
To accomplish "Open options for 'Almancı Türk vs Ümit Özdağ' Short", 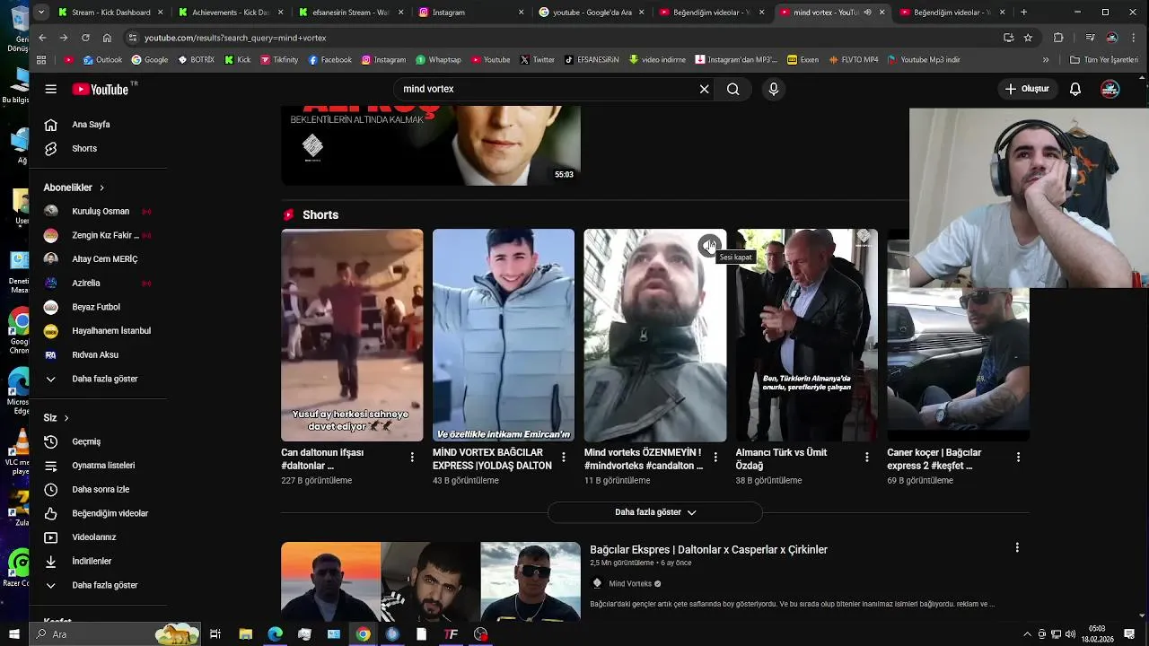I will point(867,458).
